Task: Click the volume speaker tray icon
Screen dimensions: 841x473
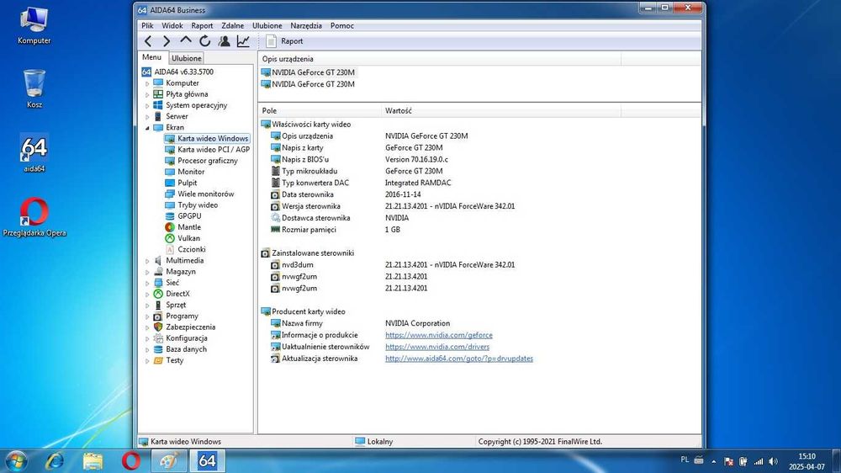Action: point(773,461)
